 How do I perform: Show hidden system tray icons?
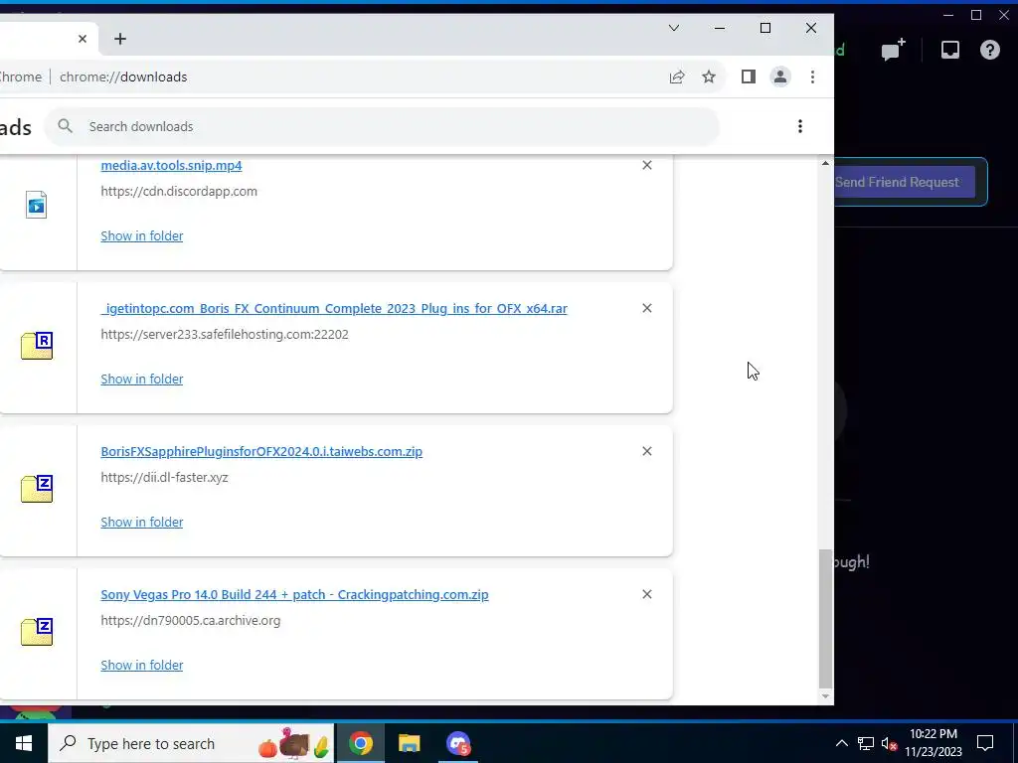point(841,743)
